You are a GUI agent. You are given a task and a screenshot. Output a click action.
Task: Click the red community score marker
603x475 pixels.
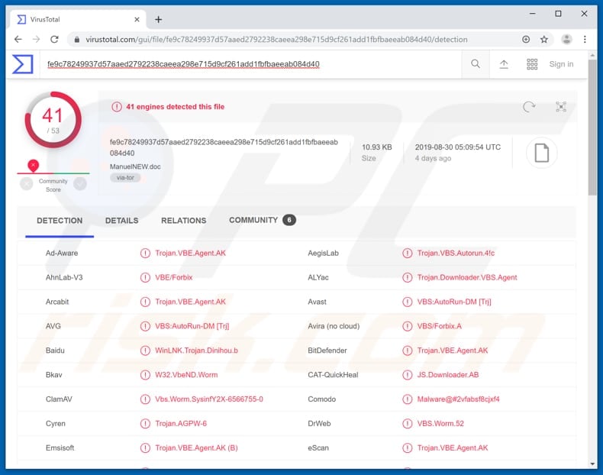click(x=34, y=166)
